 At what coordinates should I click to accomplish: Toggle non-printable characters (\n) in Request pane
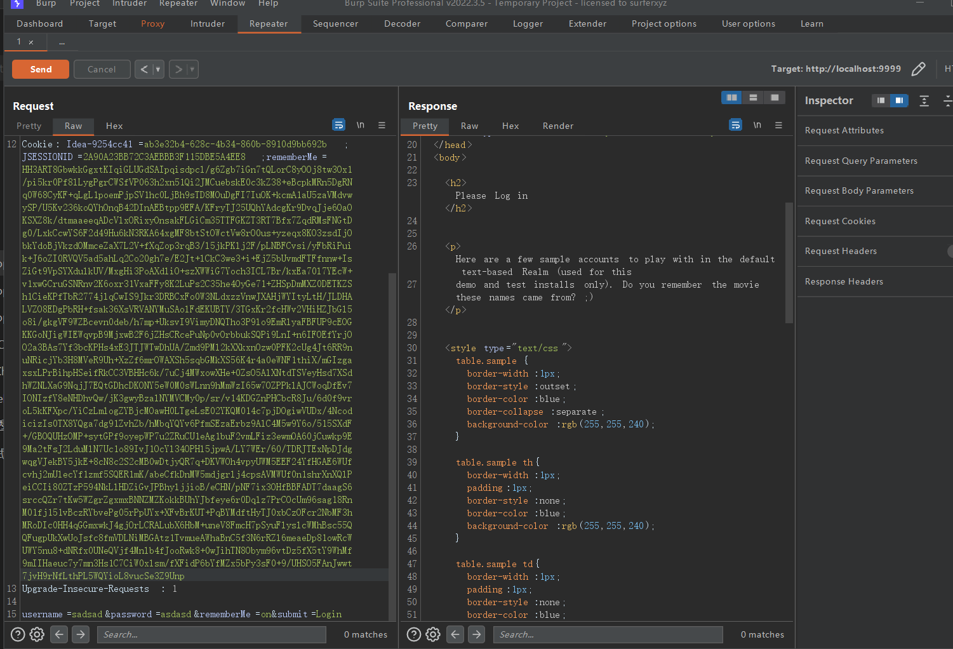tap(361, 125)
